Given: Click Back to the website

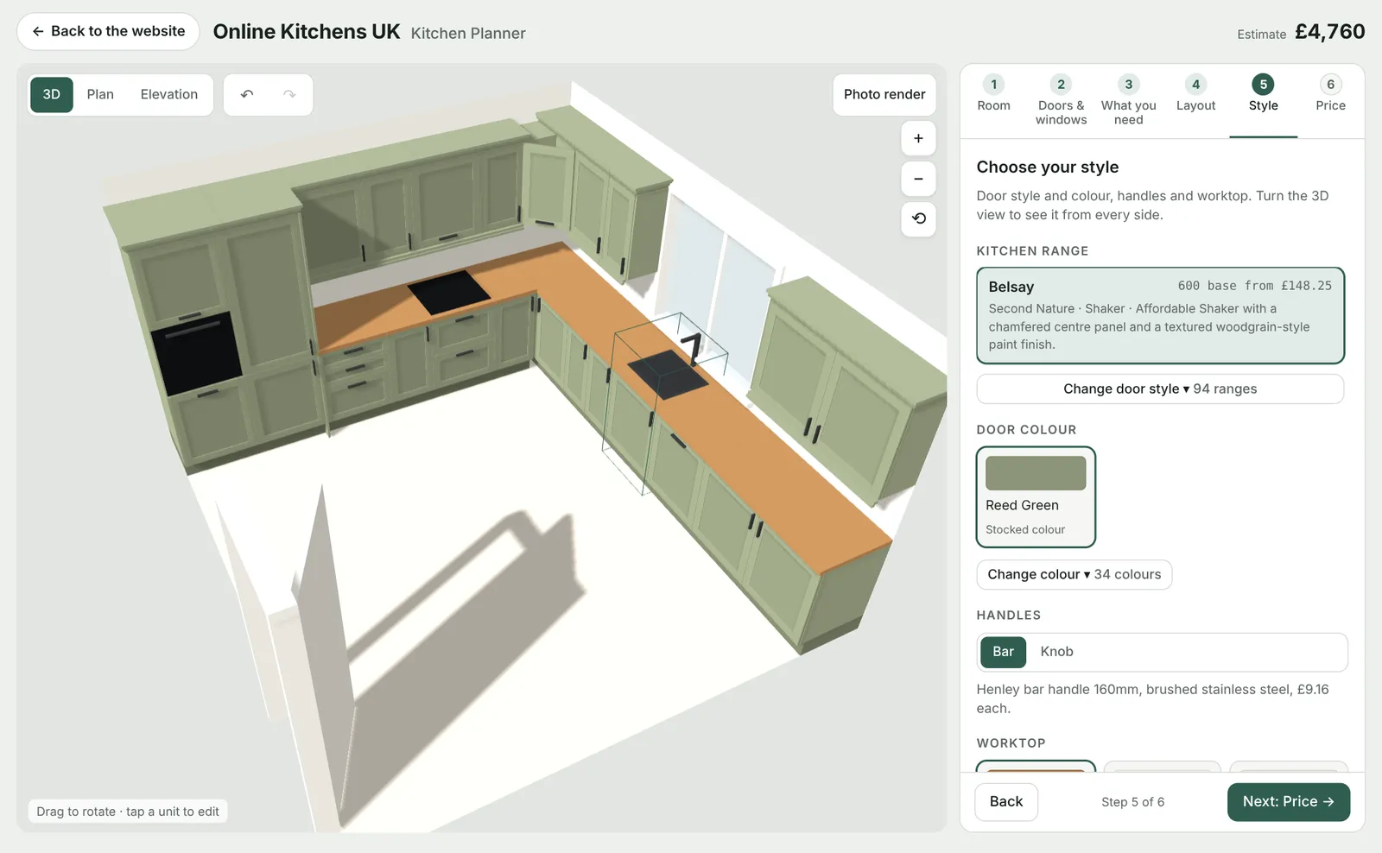Looking at the screenshot, I should [x=108, y=31].
